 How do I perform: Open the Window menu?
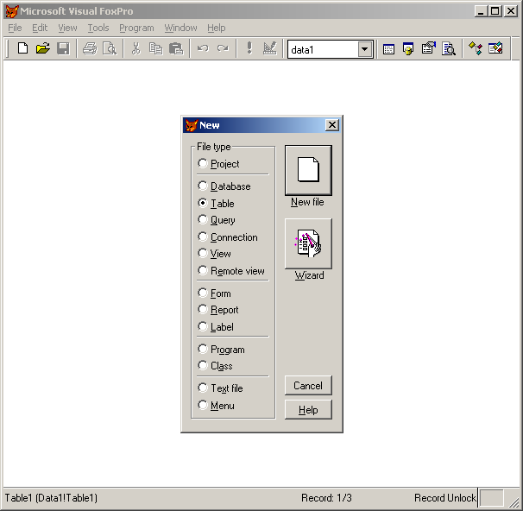(x=180, y=28)
